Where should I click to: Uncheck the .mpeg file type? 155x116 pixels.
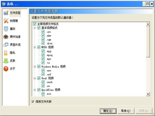pyautogui.click(x=43, y=55)
